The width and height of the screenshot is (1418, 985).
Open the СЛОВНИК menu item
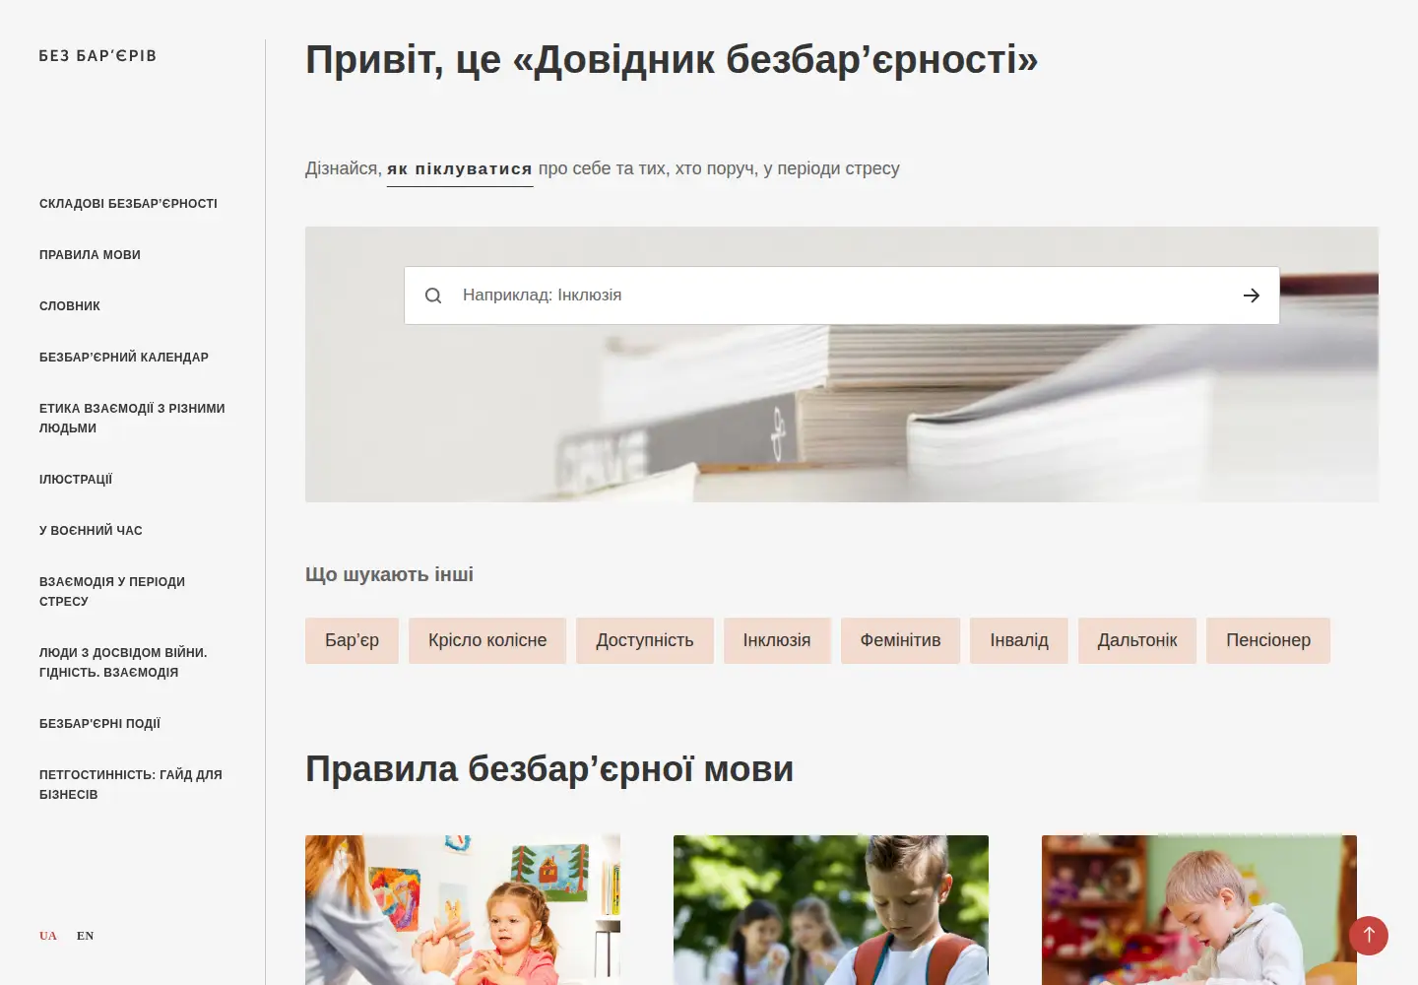click(x=70, y=306)
